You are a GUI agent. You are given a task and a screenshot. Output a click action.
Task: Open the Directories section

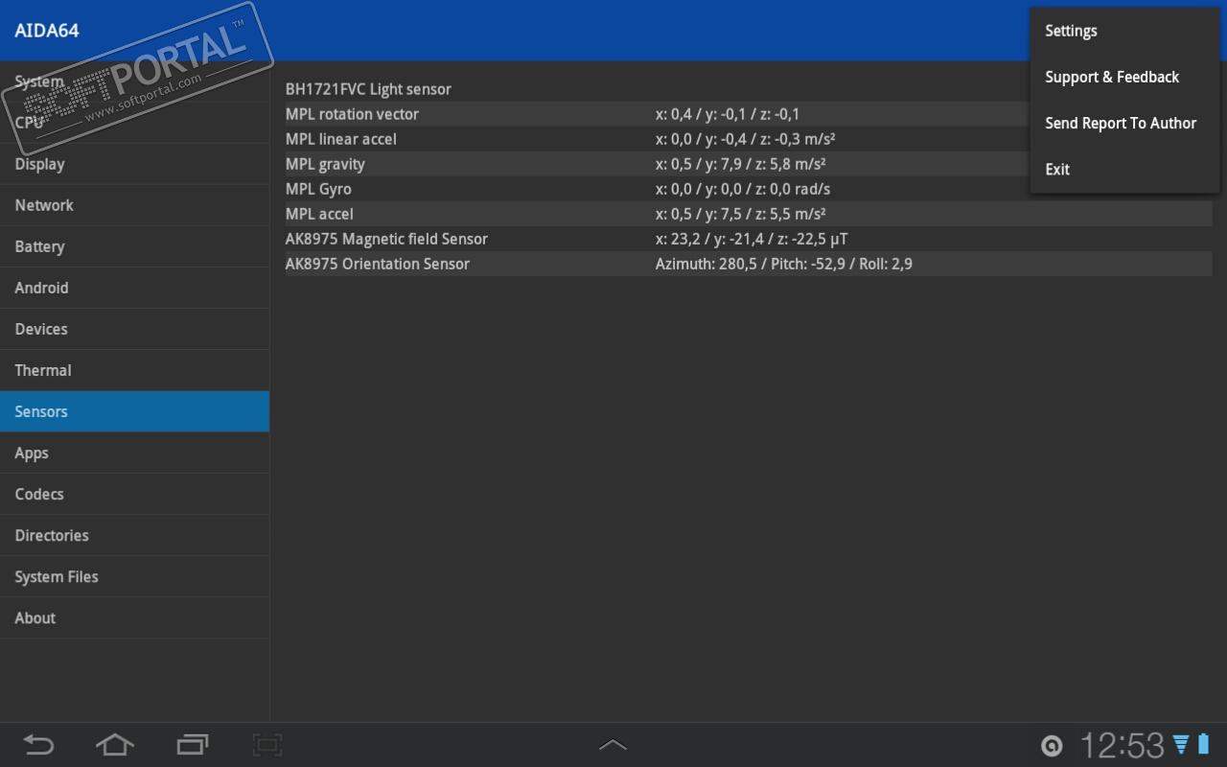(134, 535)
